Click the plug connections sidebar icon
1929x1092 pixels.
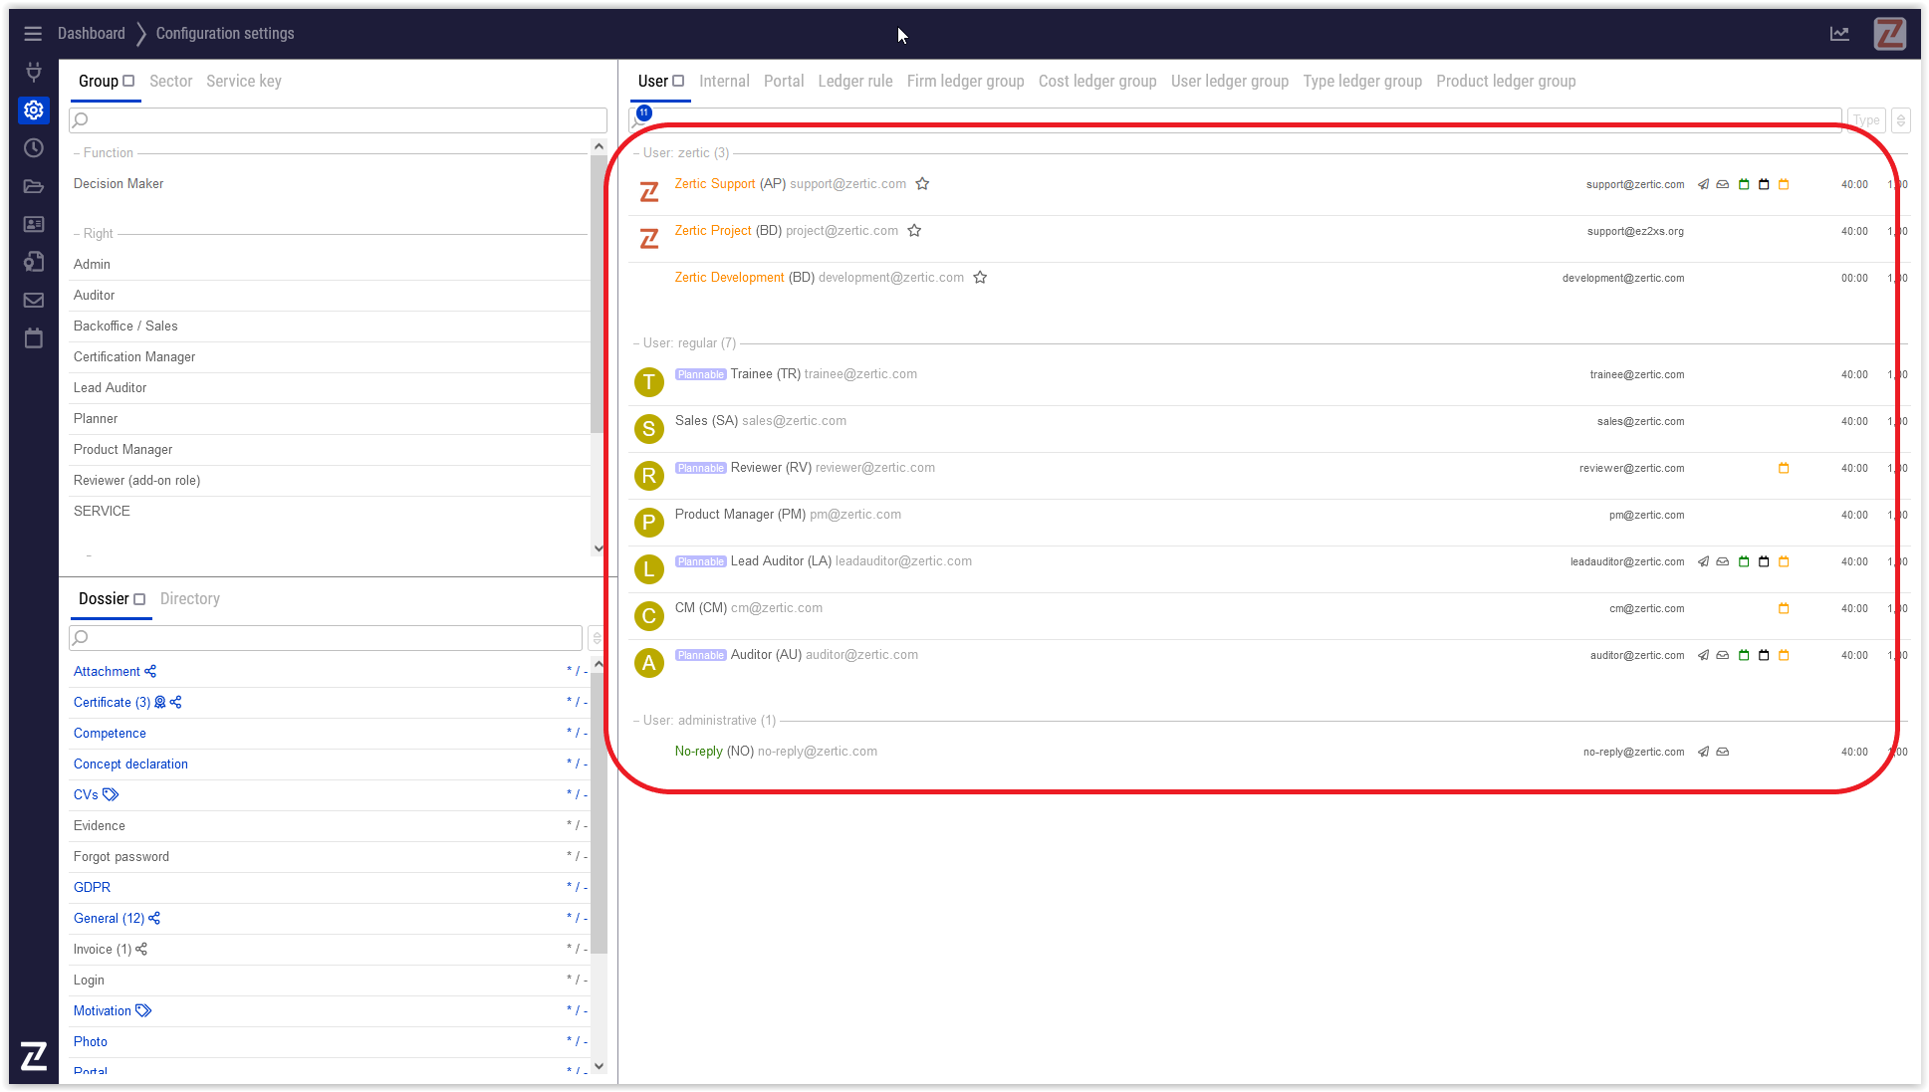(33, 72)
